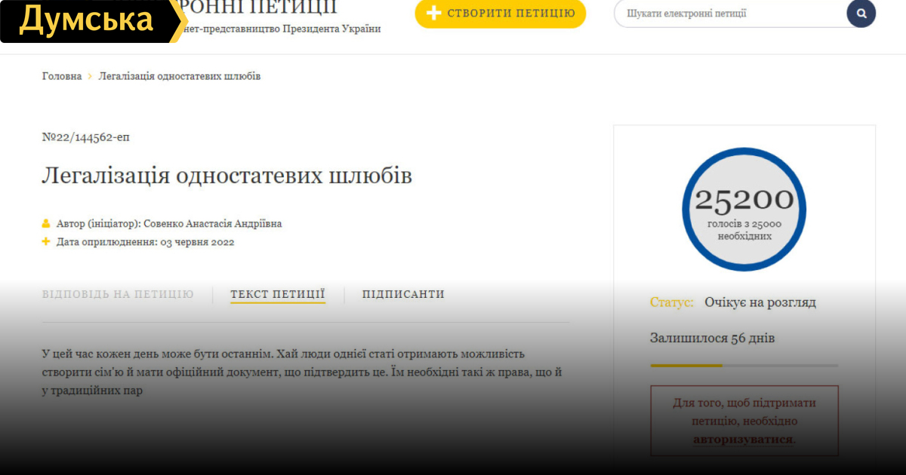
Task: Click the days-remaining progress bar
Action: pos(744,366)
